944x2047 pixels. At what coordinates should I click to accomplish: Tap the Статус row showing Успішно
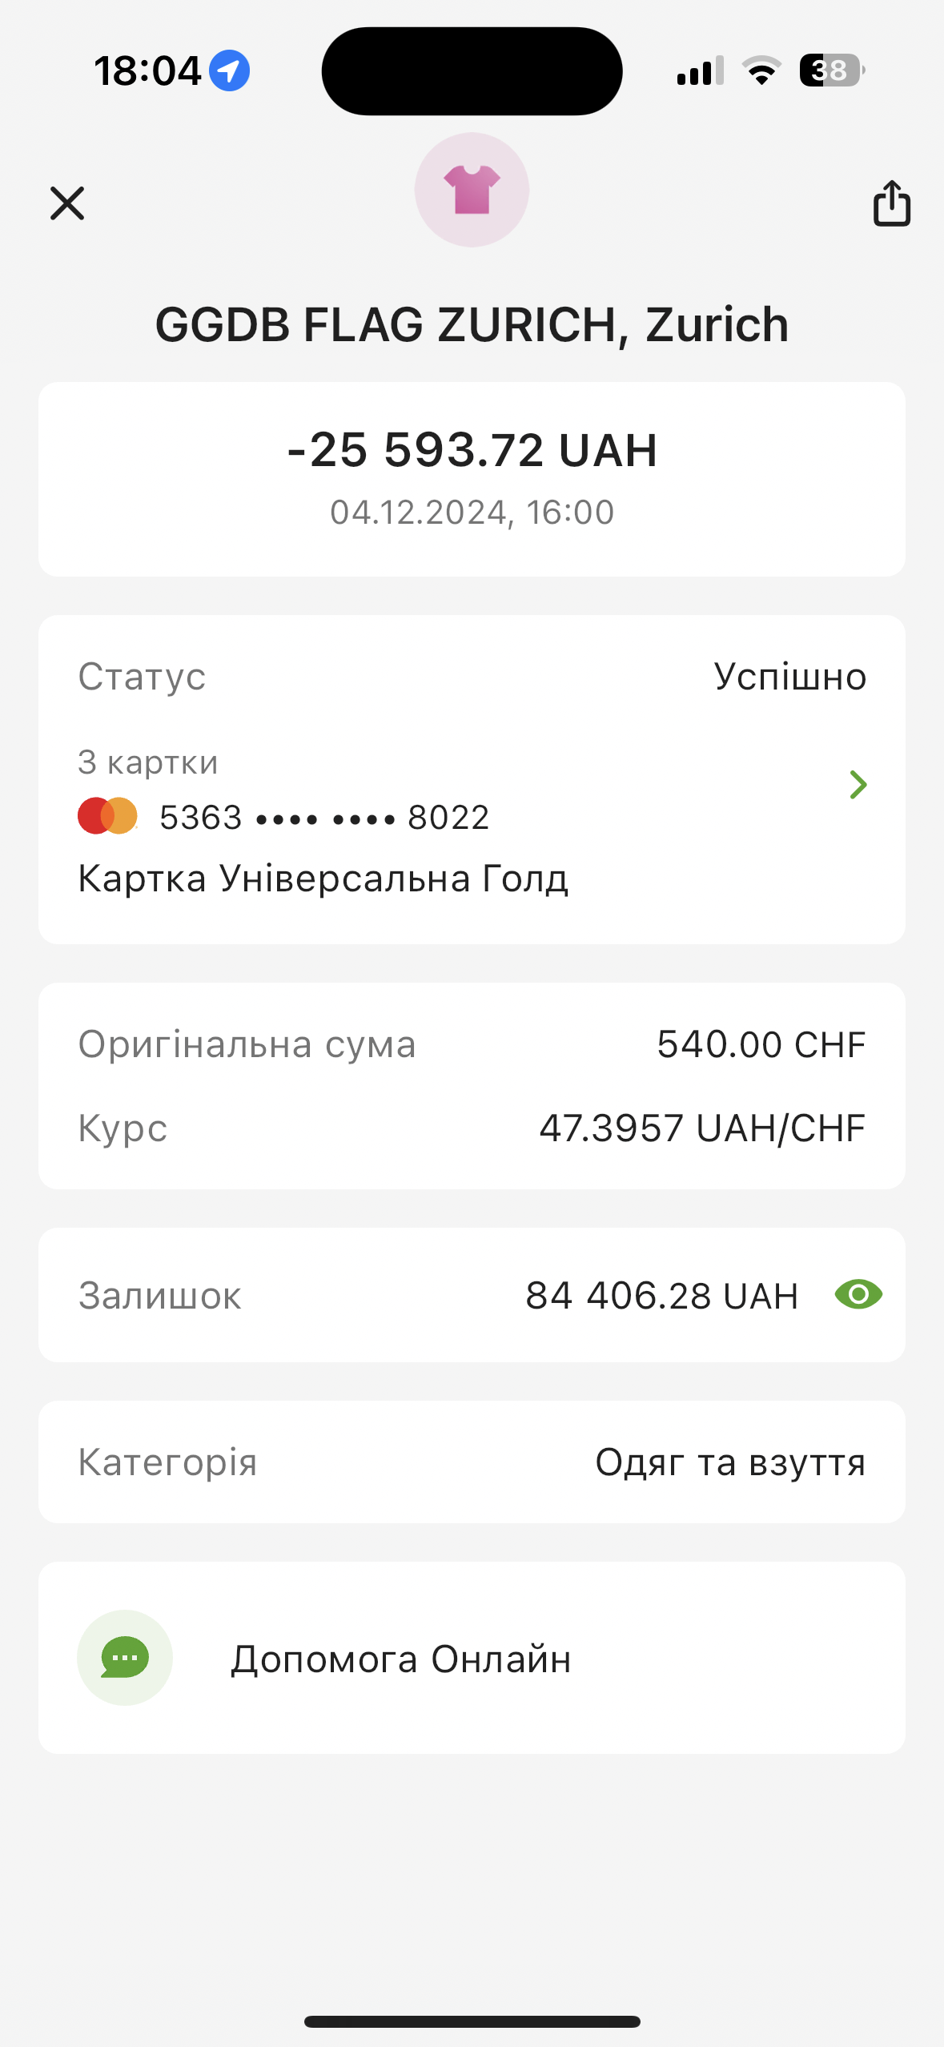point(472,677)
